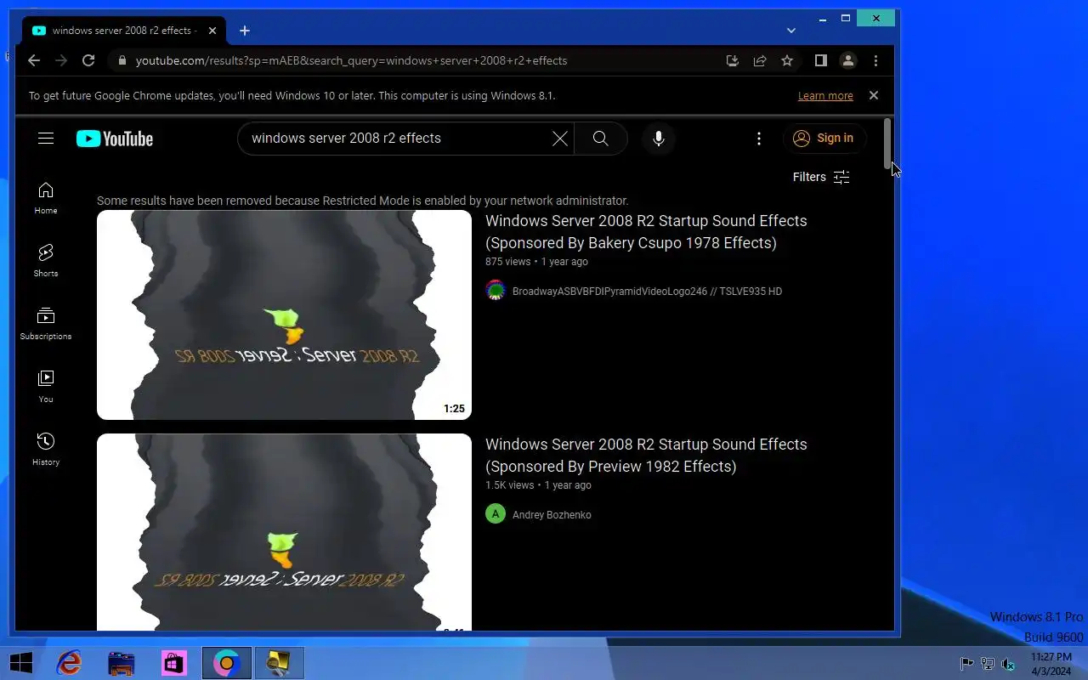Viewport: 1088px width, 680px height.
Task: Run search with the magnifier button
Action: 601,139
